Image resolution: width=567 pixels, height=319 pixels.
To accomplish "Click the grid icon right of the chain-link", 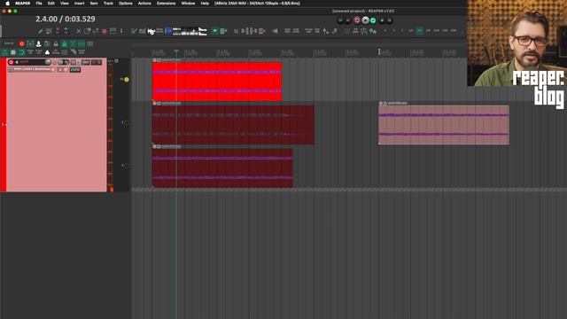I will [x=90, y=43].
